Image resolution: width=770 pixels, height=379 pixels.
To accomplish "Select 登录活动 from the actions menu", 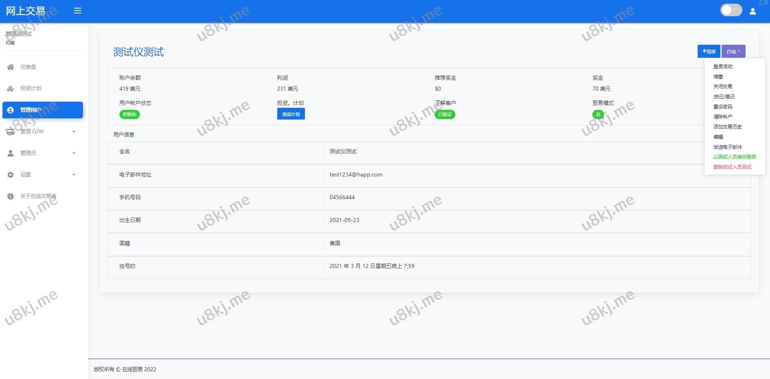I will pyautogui.click(x=723, y=67).
